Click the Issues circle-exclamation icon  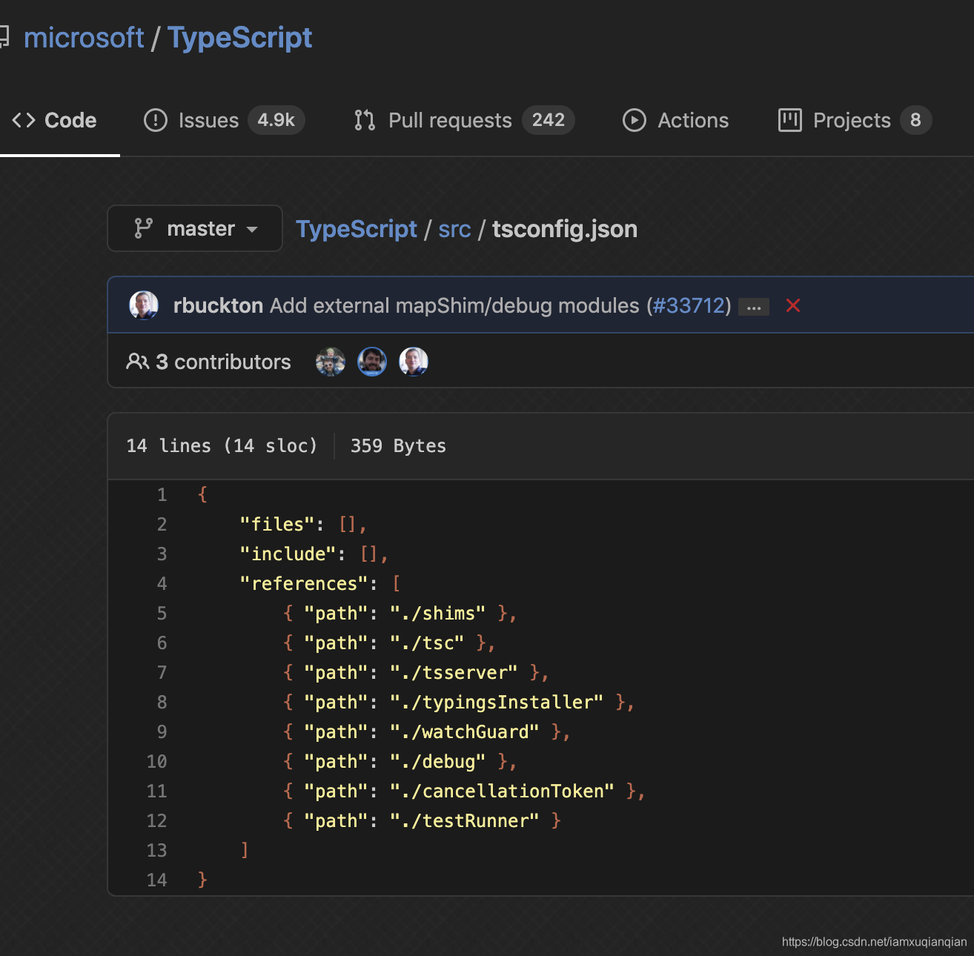pyautogui.click(x=156, y=120)
